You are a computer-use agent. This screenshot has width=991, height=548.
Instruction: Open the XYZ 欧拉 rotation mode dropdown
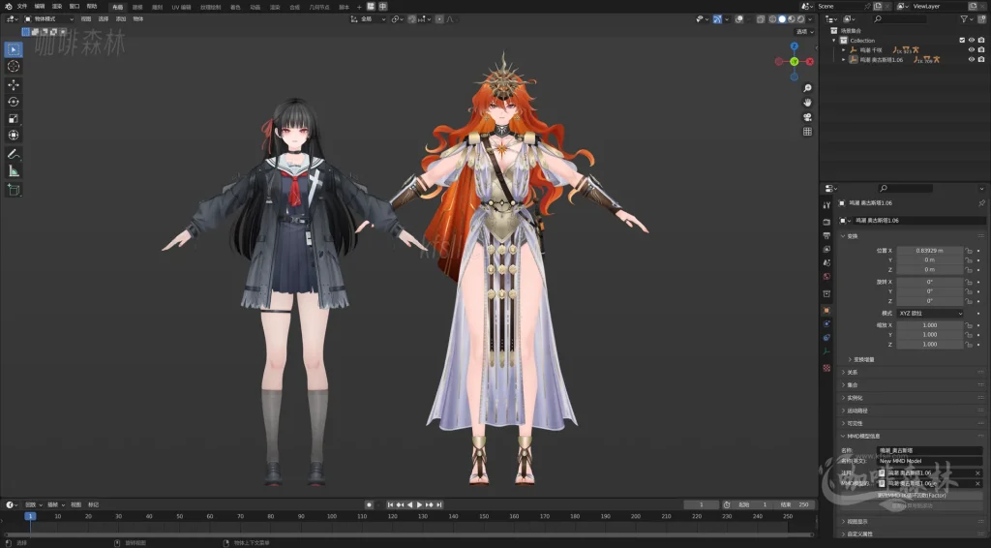pyautogui.click(x=930, y=313)
